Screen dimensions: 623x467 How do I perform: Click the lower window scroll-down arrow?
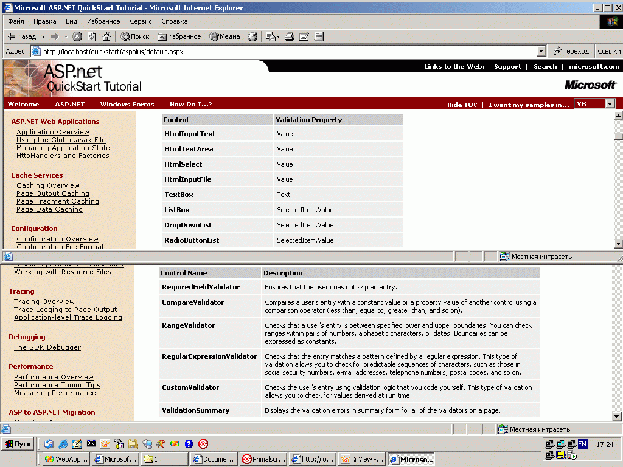pos(617,417)
